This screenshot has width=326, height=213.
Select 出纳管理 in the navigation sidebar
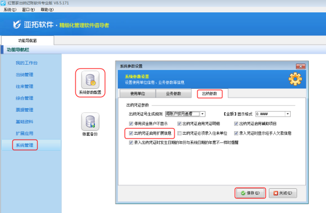tap(25, 75)
